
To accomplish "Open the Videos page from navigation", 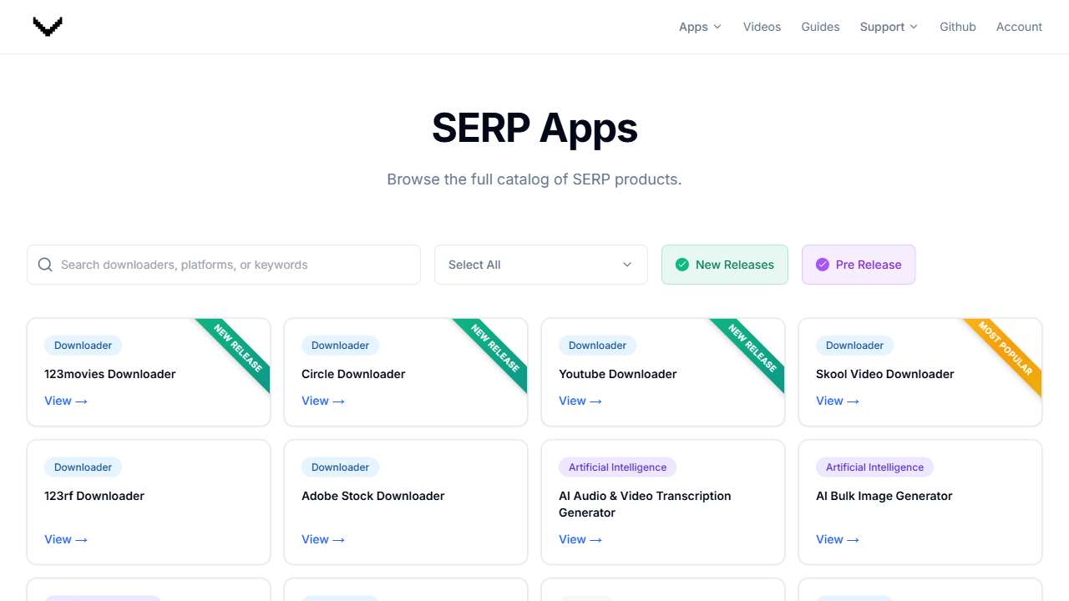I will click(762, 27).
